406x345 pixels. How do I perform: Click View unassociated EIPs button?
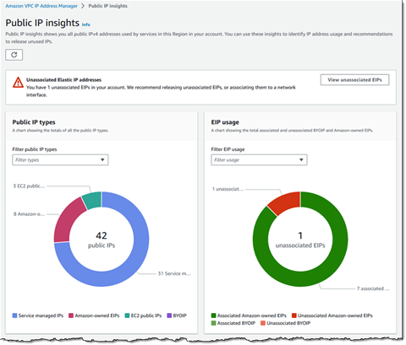(354, 80)
